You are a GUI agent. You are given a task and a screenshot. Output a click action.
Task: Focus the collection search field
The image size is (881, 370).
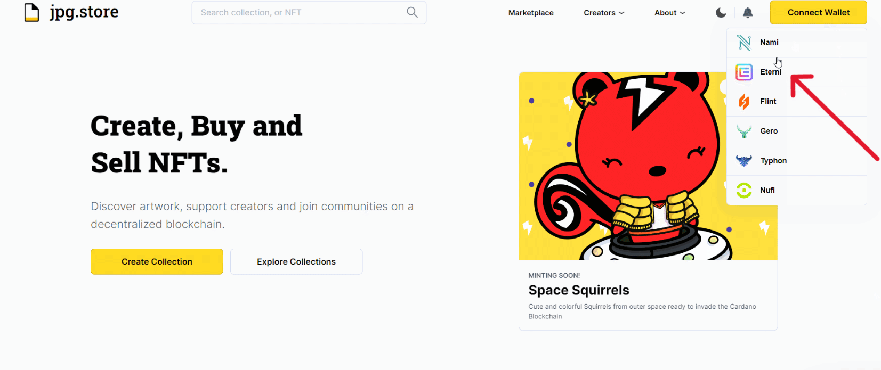coord(309,12)
